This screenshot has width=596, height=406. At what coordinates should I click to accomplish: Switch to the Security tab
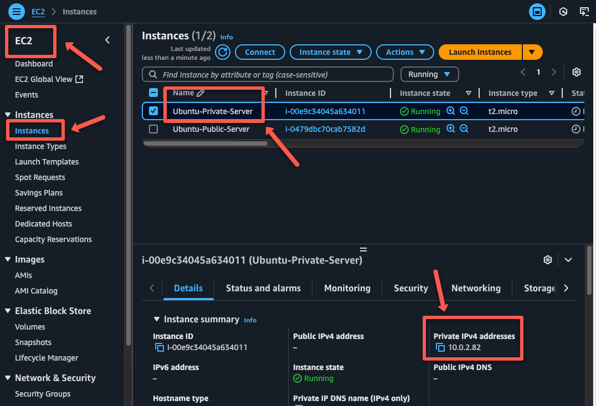[x=410, y=288]
